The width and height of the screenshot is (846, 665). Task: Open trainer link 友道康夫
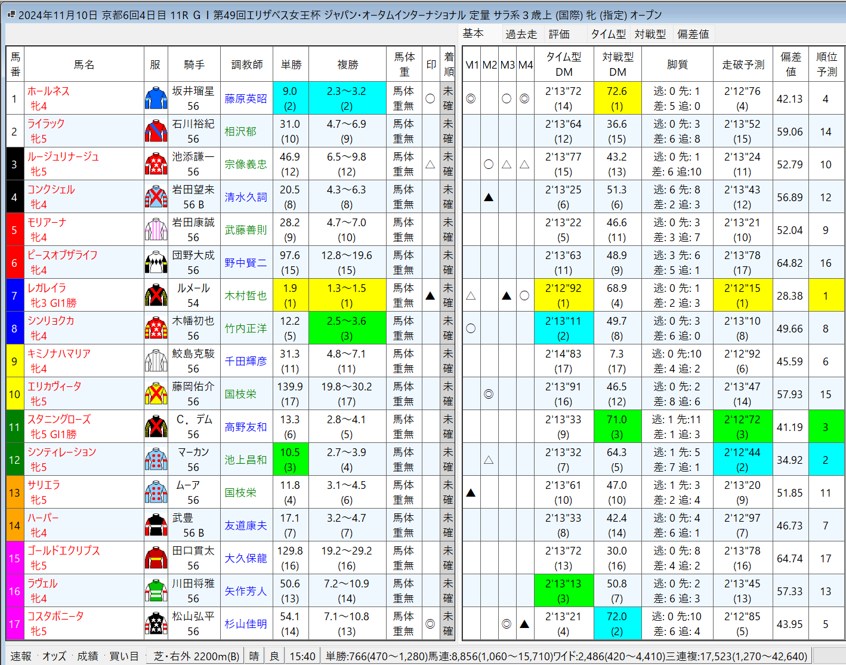coord(246,525)
